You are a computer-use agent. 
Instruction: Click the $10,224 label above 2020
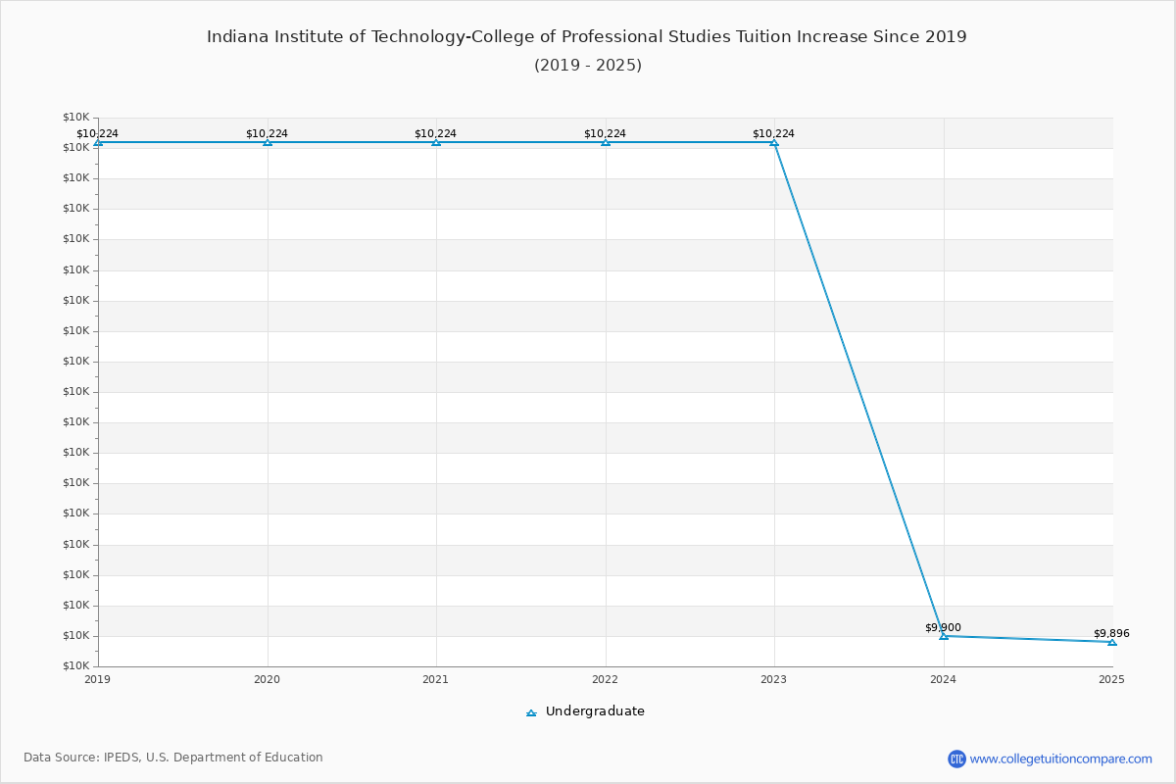(x=267, y=133)
